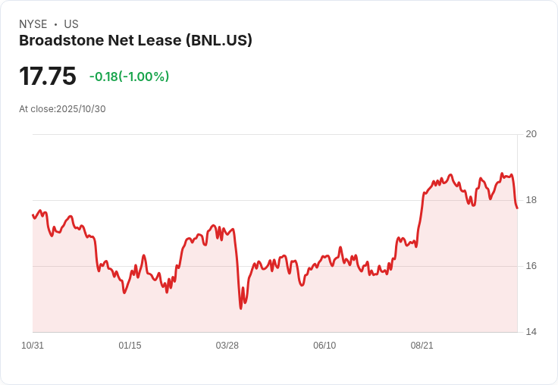Image resolution: width=558 pixels, height=385 pixels.
Task: Click the 18 price axis label
Action: click(531, 200)
